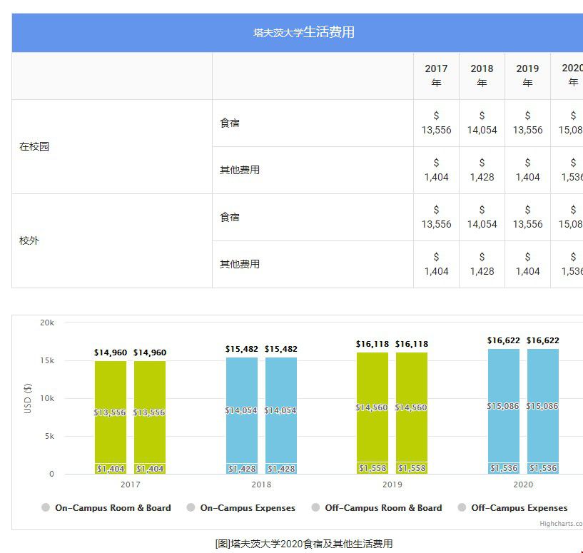Select 校外 其他費用 value for 2018
This screenshot has height=553, width=583.
482,264
